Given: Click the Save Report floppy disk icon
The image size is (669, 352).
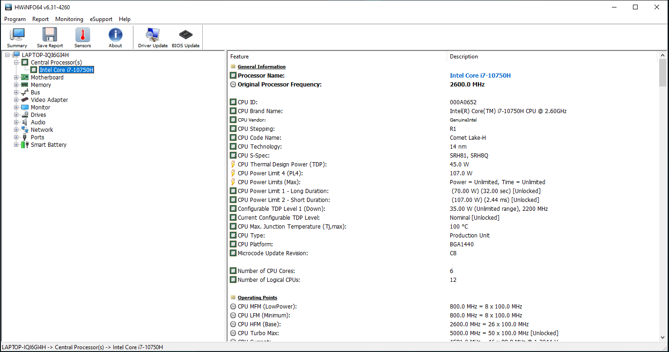Looking at the screenshot, I should pos(50,35).
